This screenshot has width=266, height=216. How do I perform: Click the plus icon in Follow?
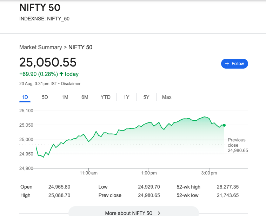[x=227, y=64]
